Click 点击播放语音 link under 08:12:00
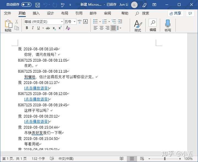This screenshot has width=198, height=162. (37, 99)
